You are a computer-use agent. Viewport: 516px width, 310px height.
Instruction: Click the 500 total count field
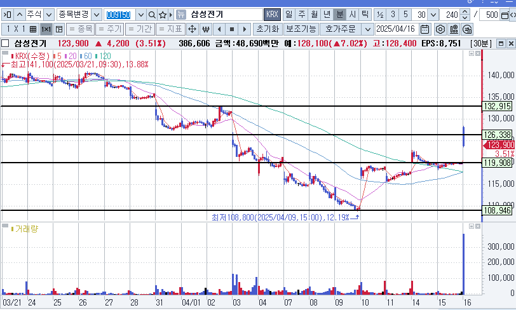tap(491, 15)
